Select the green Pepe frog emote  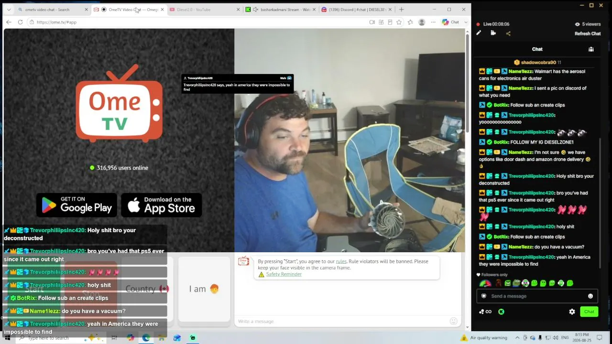tap(516, 283)
